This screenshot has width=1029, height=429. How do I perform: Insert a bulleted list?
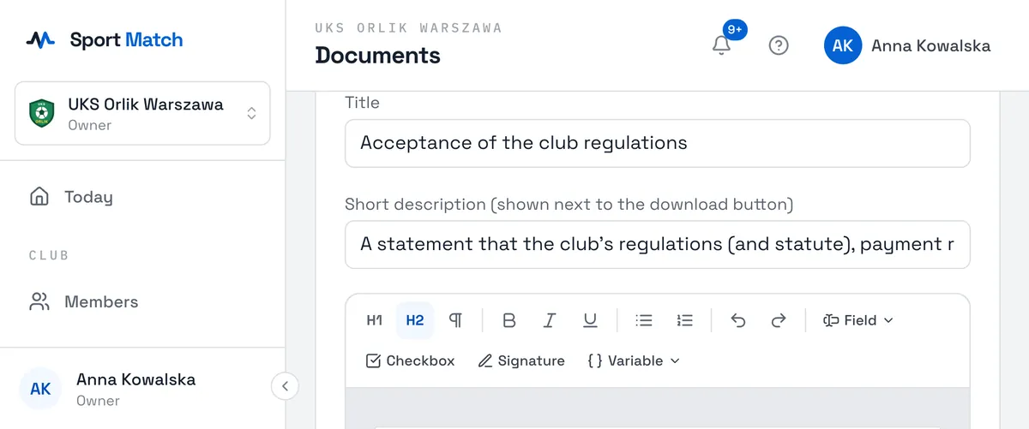click(x=644, y=320)
